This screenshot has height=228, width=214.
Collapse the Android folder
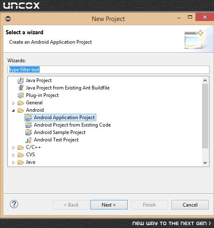click(13, 110)
